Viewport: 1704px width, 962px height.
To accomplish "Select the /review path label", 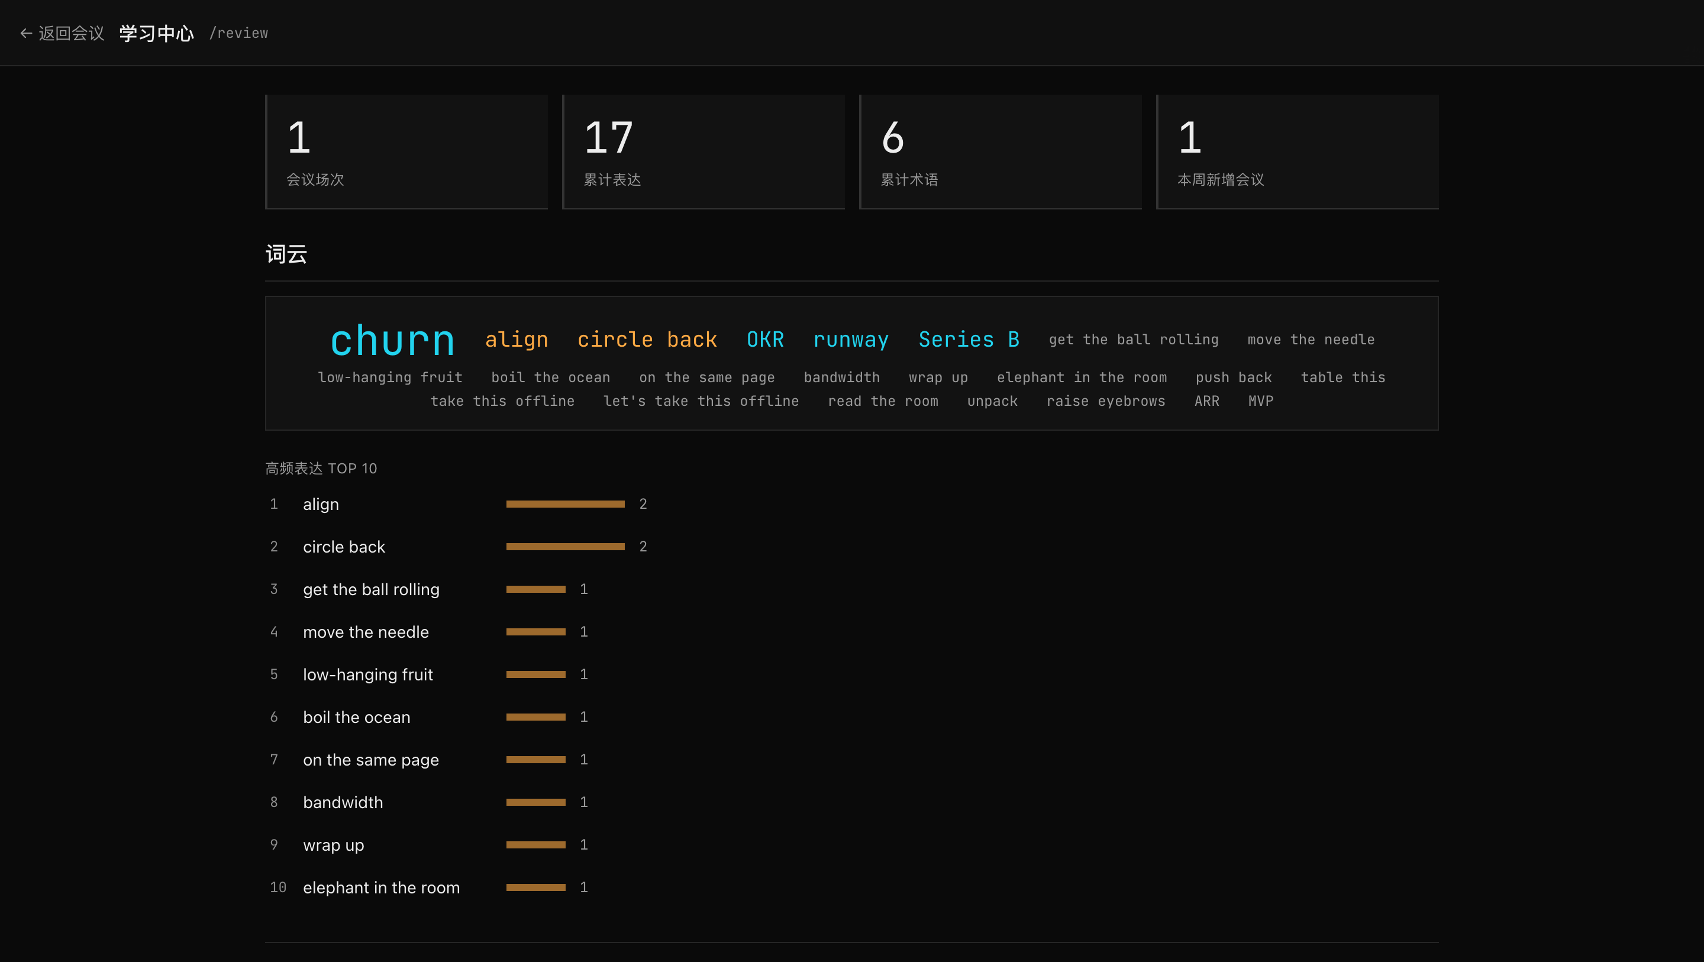I will pyautogui.click(x=239, y=33).
